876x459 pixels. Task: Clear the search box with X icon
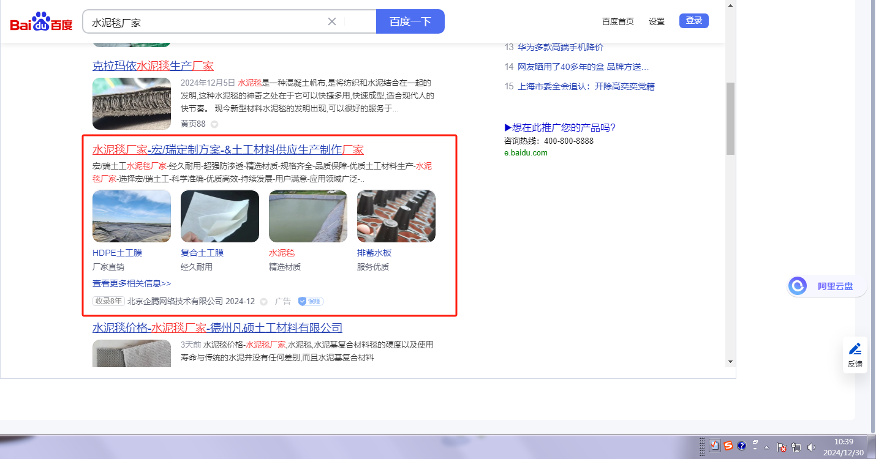pos(332,21)
